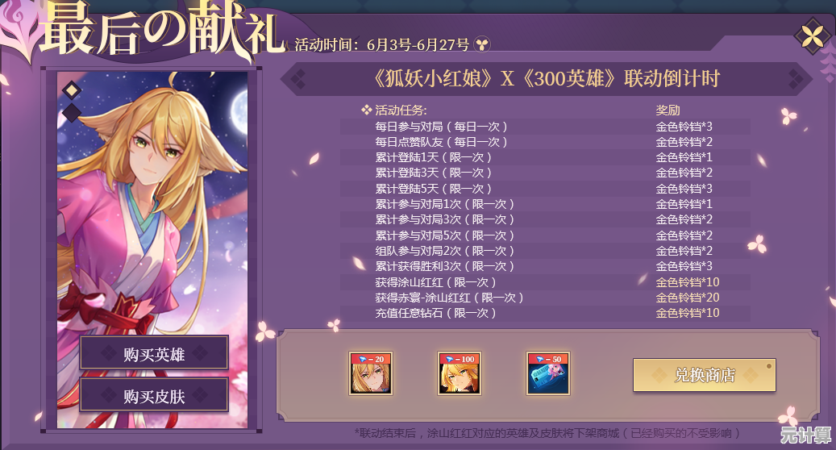Viewport: 836px width, 450px height.
Task: Click the ticket item priced 50 diamonds
Action: click(x=548, y=373)
